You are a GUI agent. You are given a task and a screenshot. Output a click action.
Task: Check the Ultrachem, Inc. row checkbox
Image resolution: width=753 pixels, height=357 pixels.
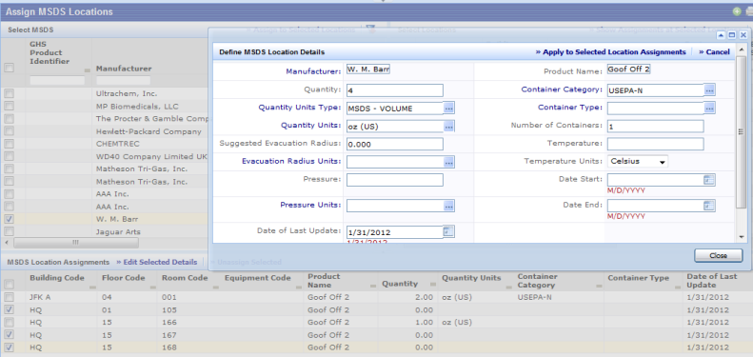[9, 93]
